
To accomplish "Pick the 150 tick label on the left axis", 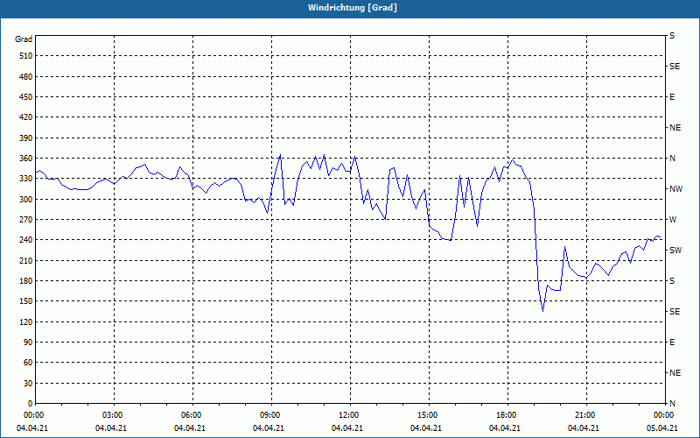I will tap(26, 301).
